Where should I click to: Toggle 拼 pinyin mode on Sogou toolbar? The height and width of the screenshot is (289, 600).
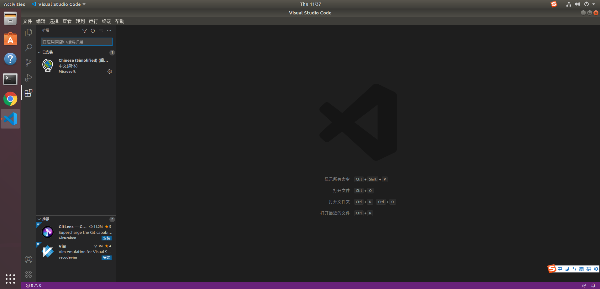(589, 269)
